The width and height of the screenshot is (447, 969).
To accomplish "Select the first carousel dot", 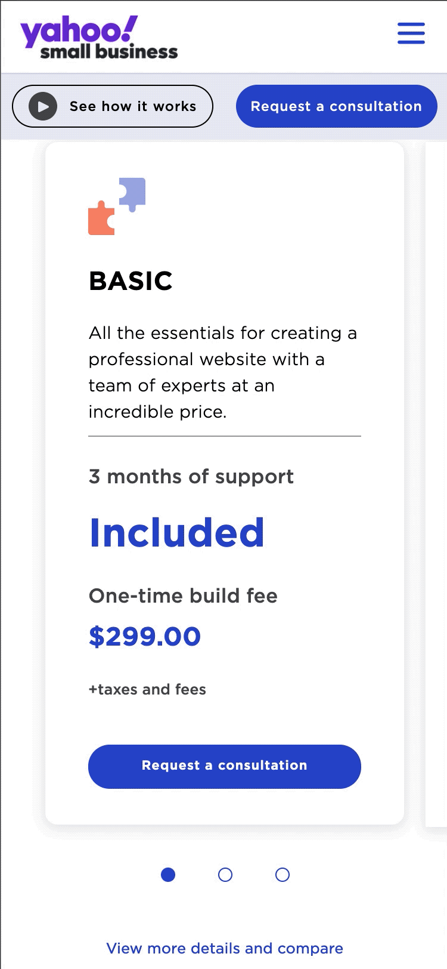I will [x=168, y=875].
